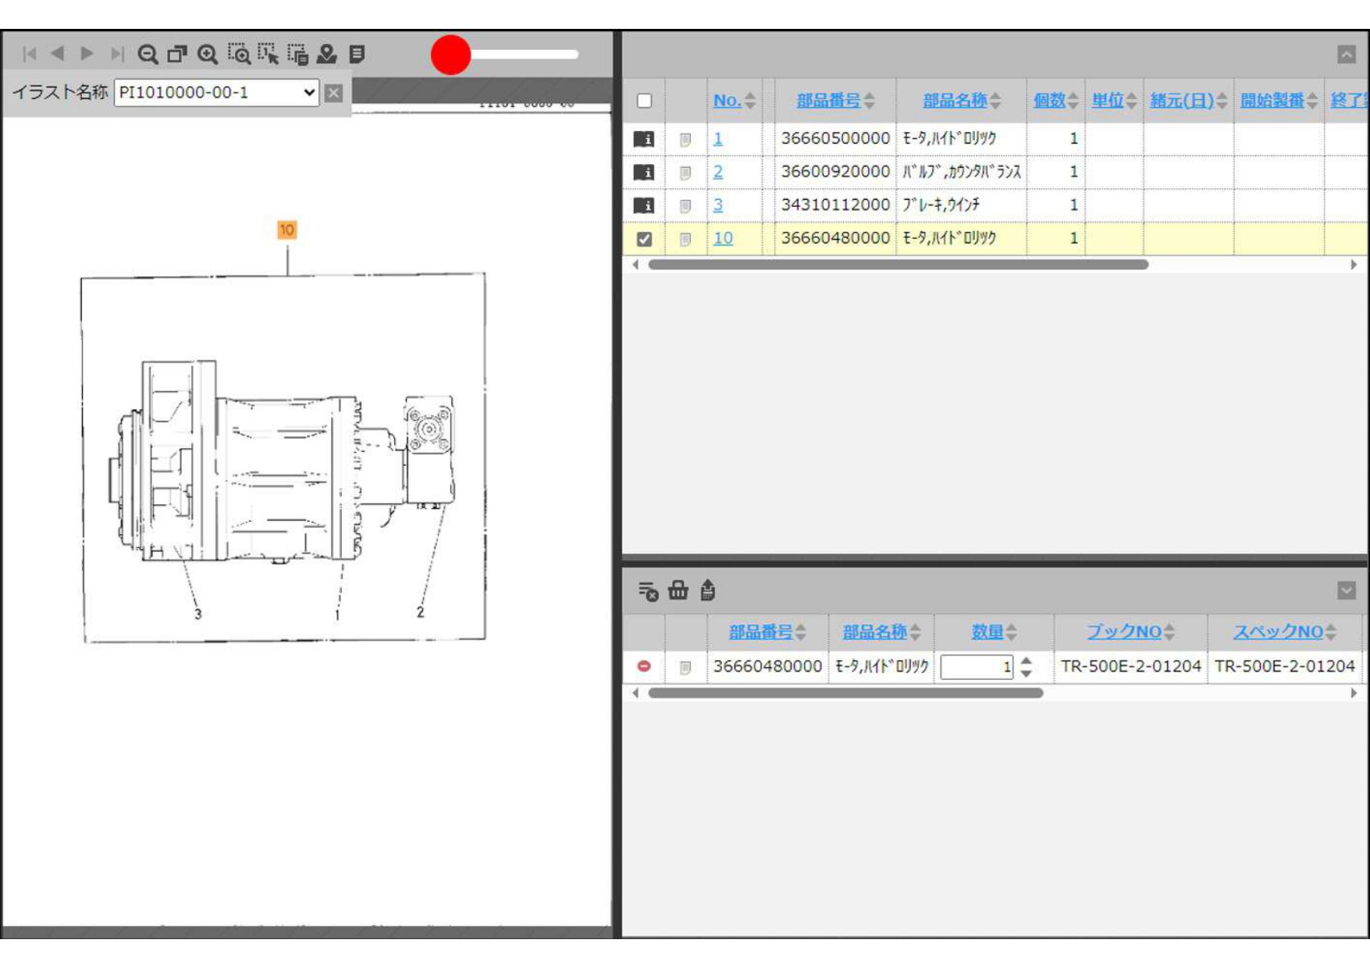This screenshot has width=1370, height=968.
Task: Click the zoom out magnifier icon
Action: point(147,54)
